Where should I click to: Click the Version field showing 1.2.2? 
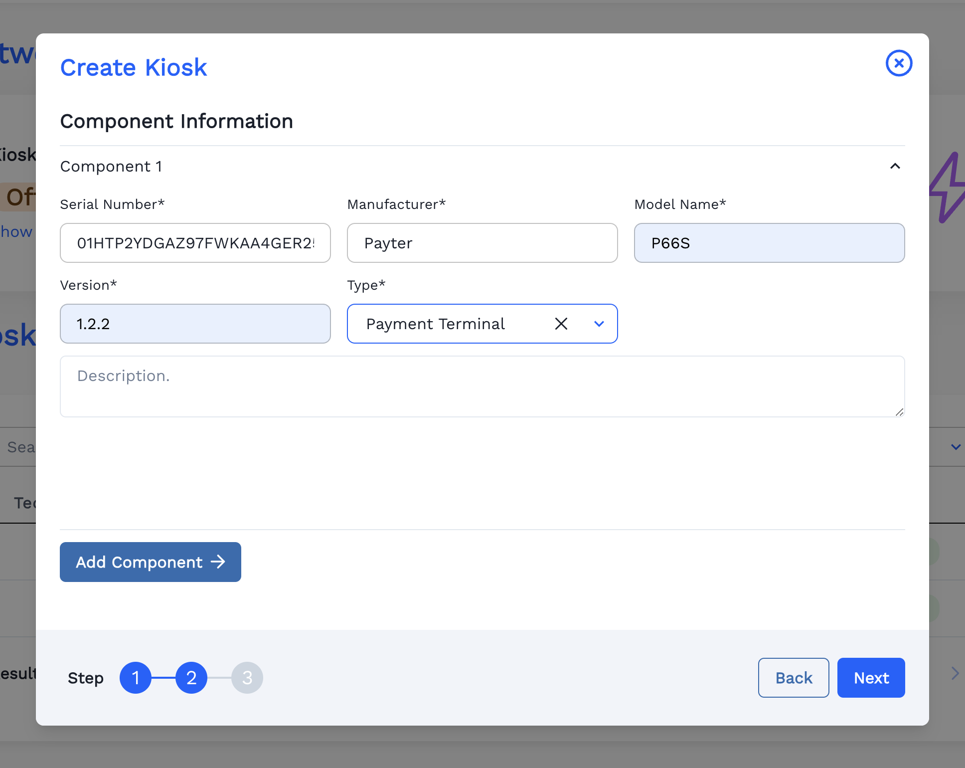click(x=195, y=324)
